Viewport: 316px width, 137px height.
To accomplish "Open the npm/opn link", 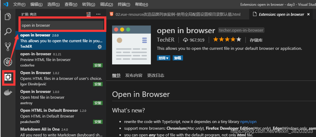I will pyautogui.click(x=248, y=122).
